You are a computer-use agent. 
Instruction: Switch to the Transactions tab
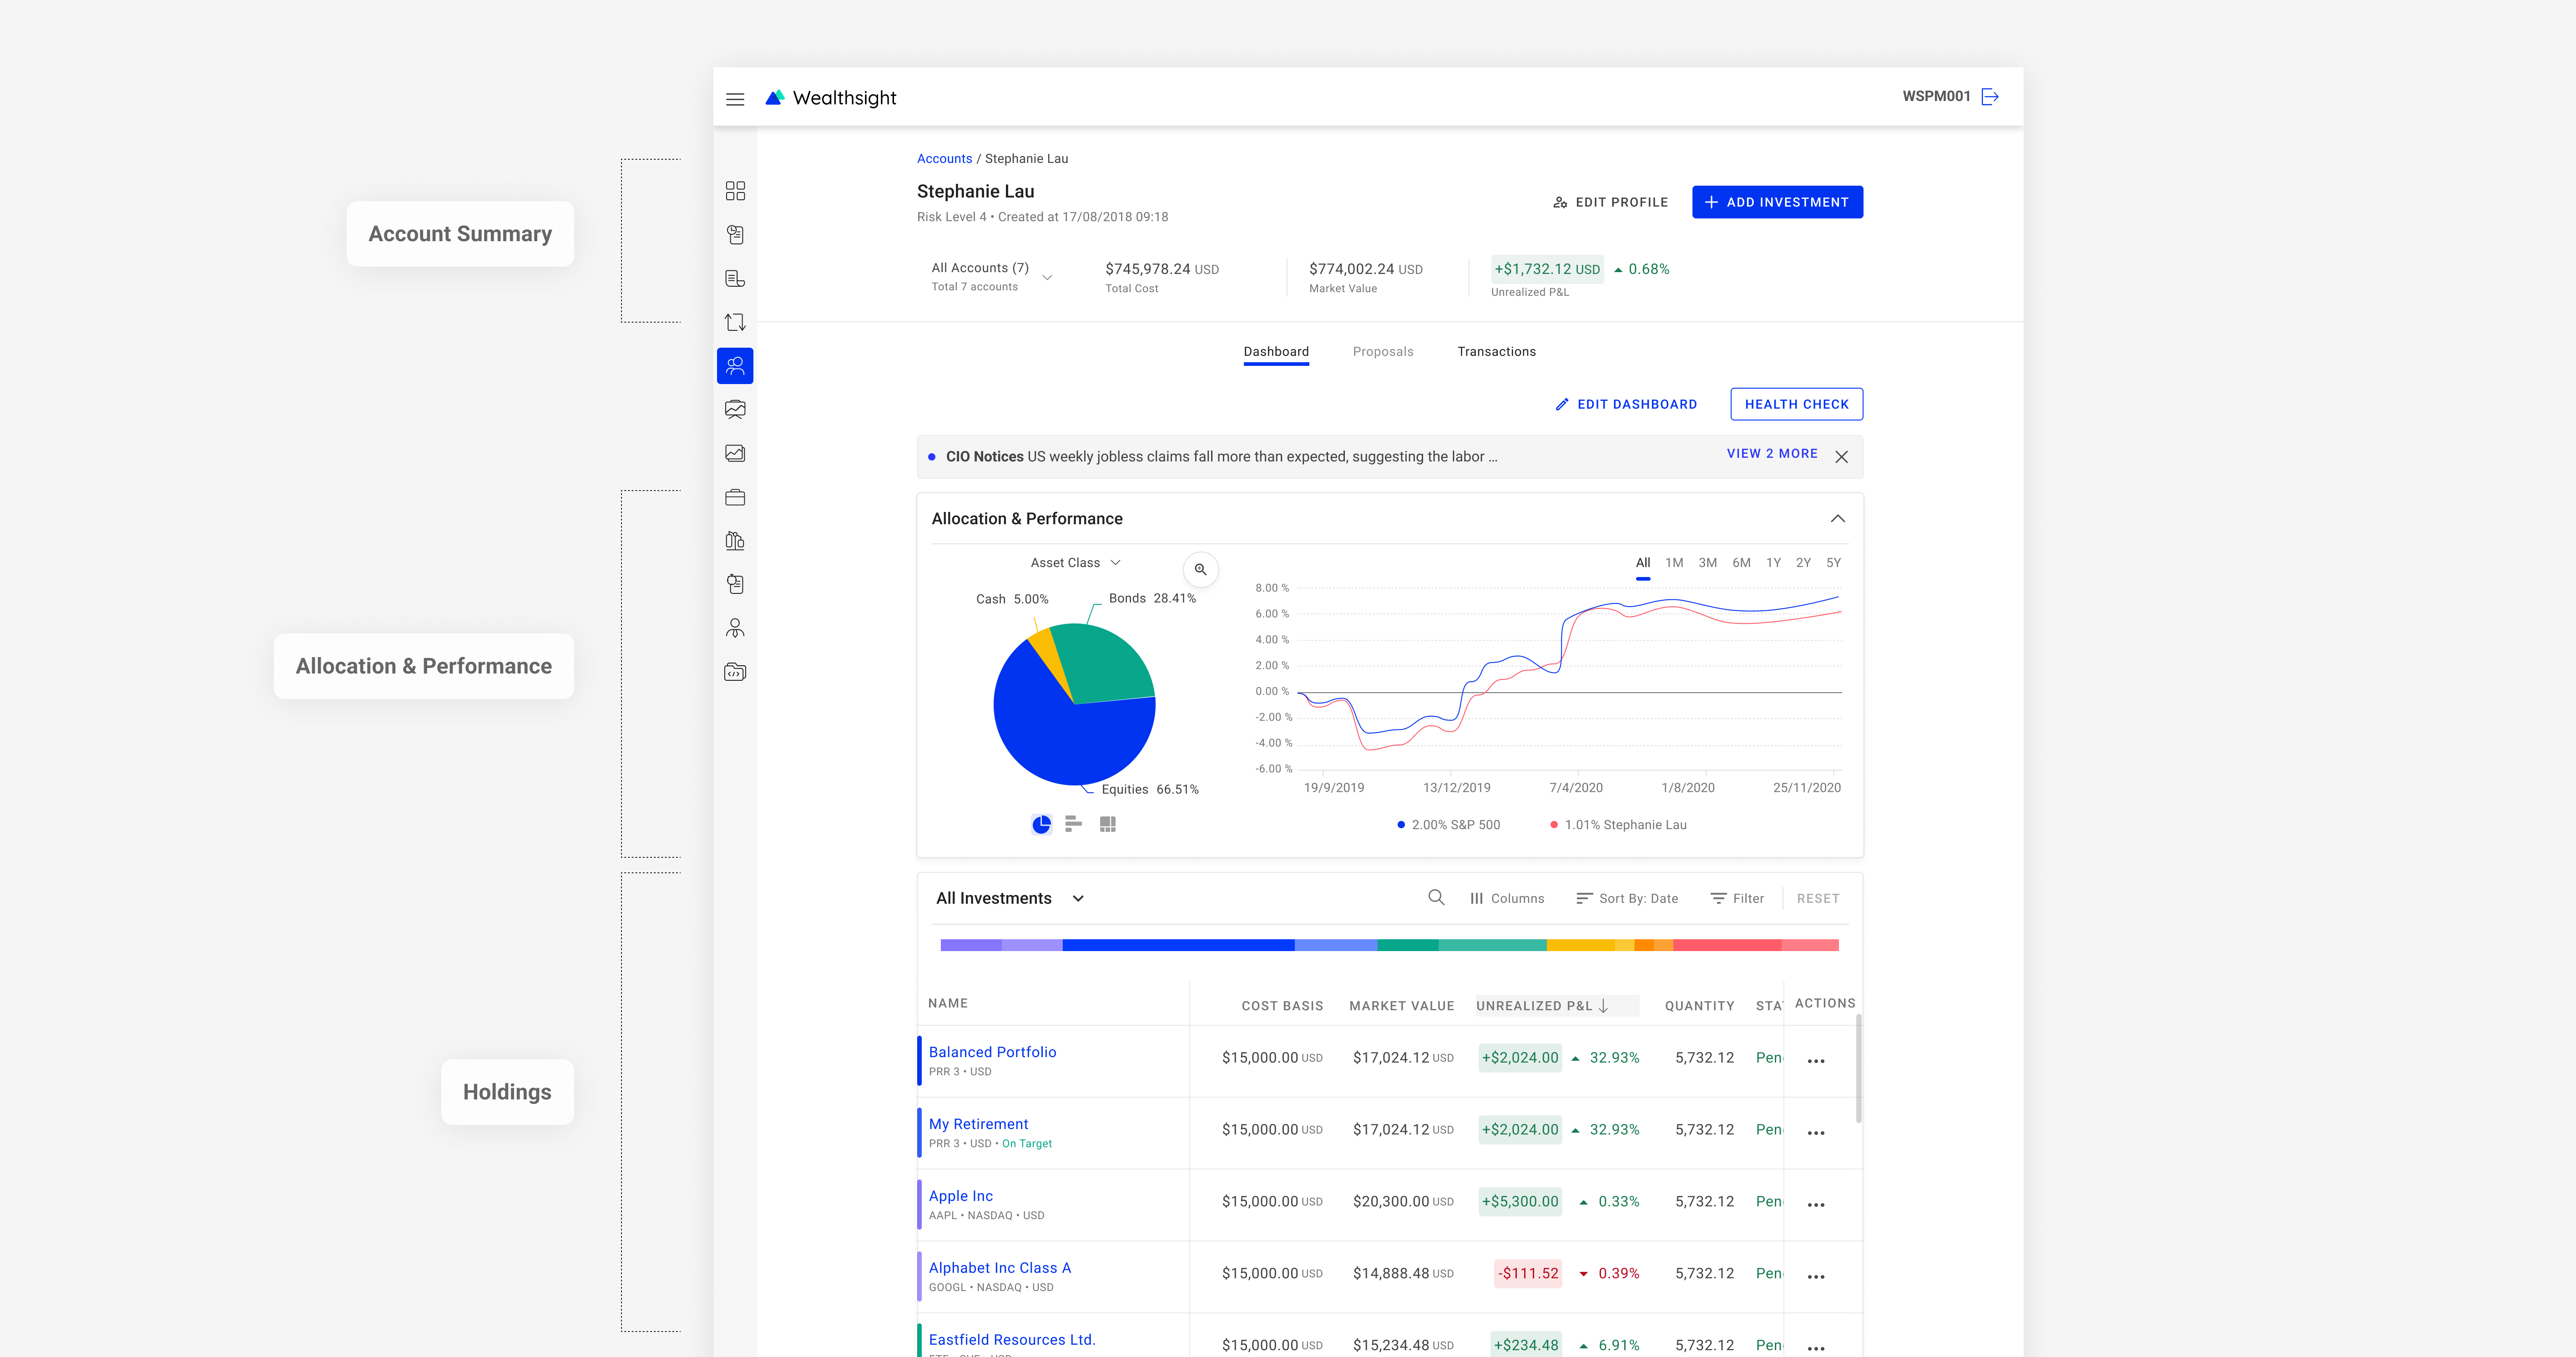(1496, 352)
